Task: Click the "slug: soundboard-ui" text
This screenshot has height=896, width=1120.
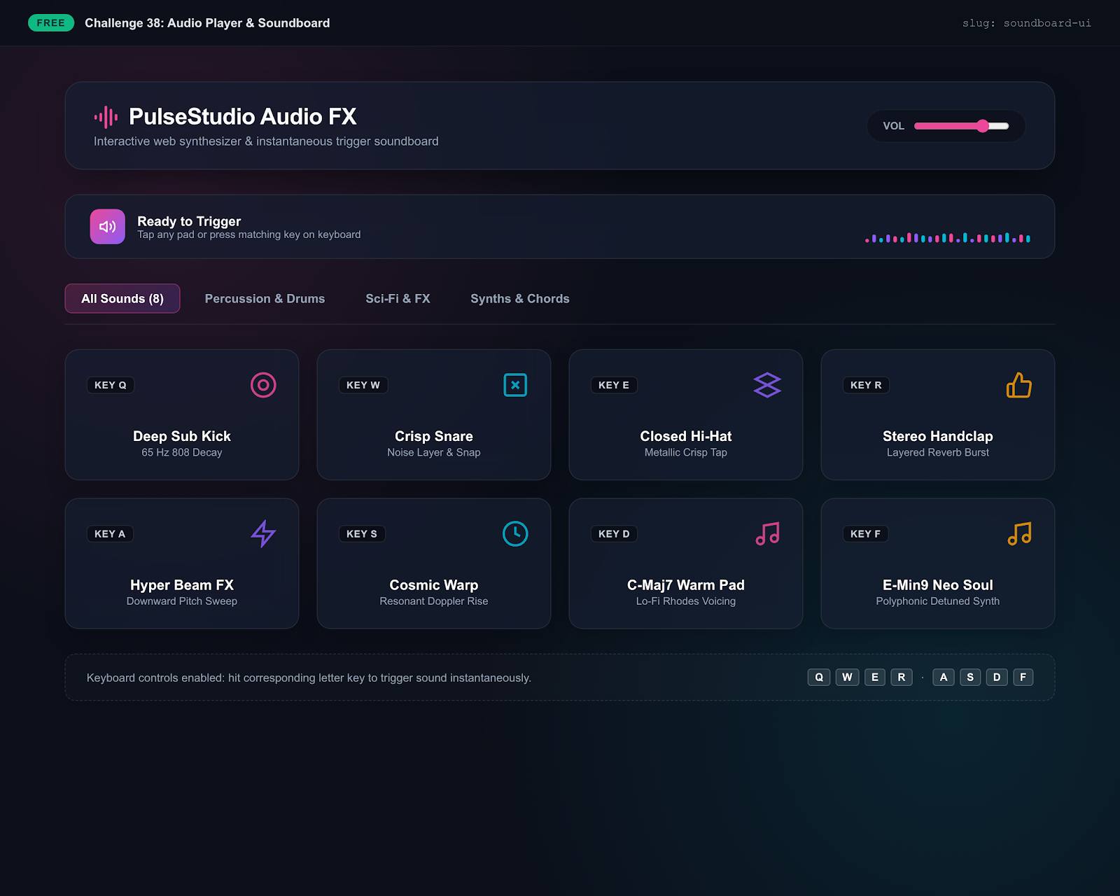Action: [1027, 23]
